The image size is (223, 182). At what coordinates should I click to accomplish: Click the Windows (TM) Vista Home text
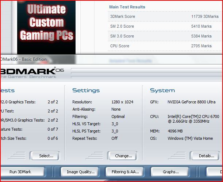point(190,138)
